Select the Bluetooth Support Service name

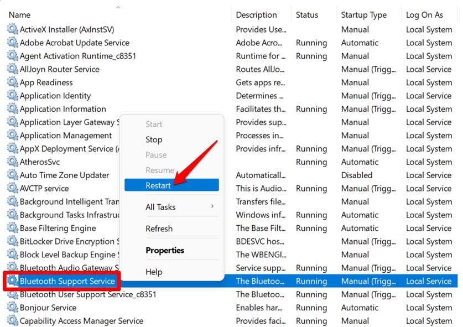click(x=67, y=281)
